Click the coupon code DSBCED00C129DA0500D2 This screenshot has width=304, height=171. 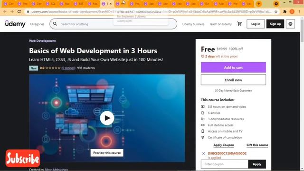(x=227, y=153)
